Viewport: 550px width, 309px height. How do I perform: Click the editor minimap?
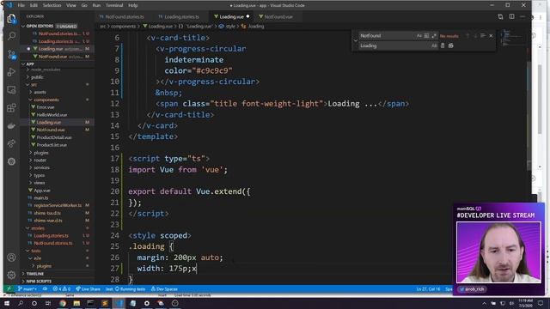coord(513,39)
